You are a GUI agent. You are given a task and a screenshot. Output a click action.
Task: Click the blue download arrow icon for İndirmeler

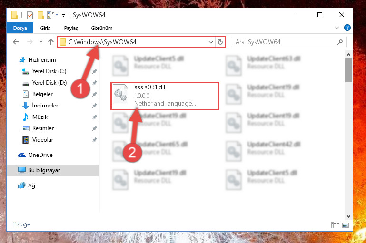pyautogui.click(x=25, y=106)
